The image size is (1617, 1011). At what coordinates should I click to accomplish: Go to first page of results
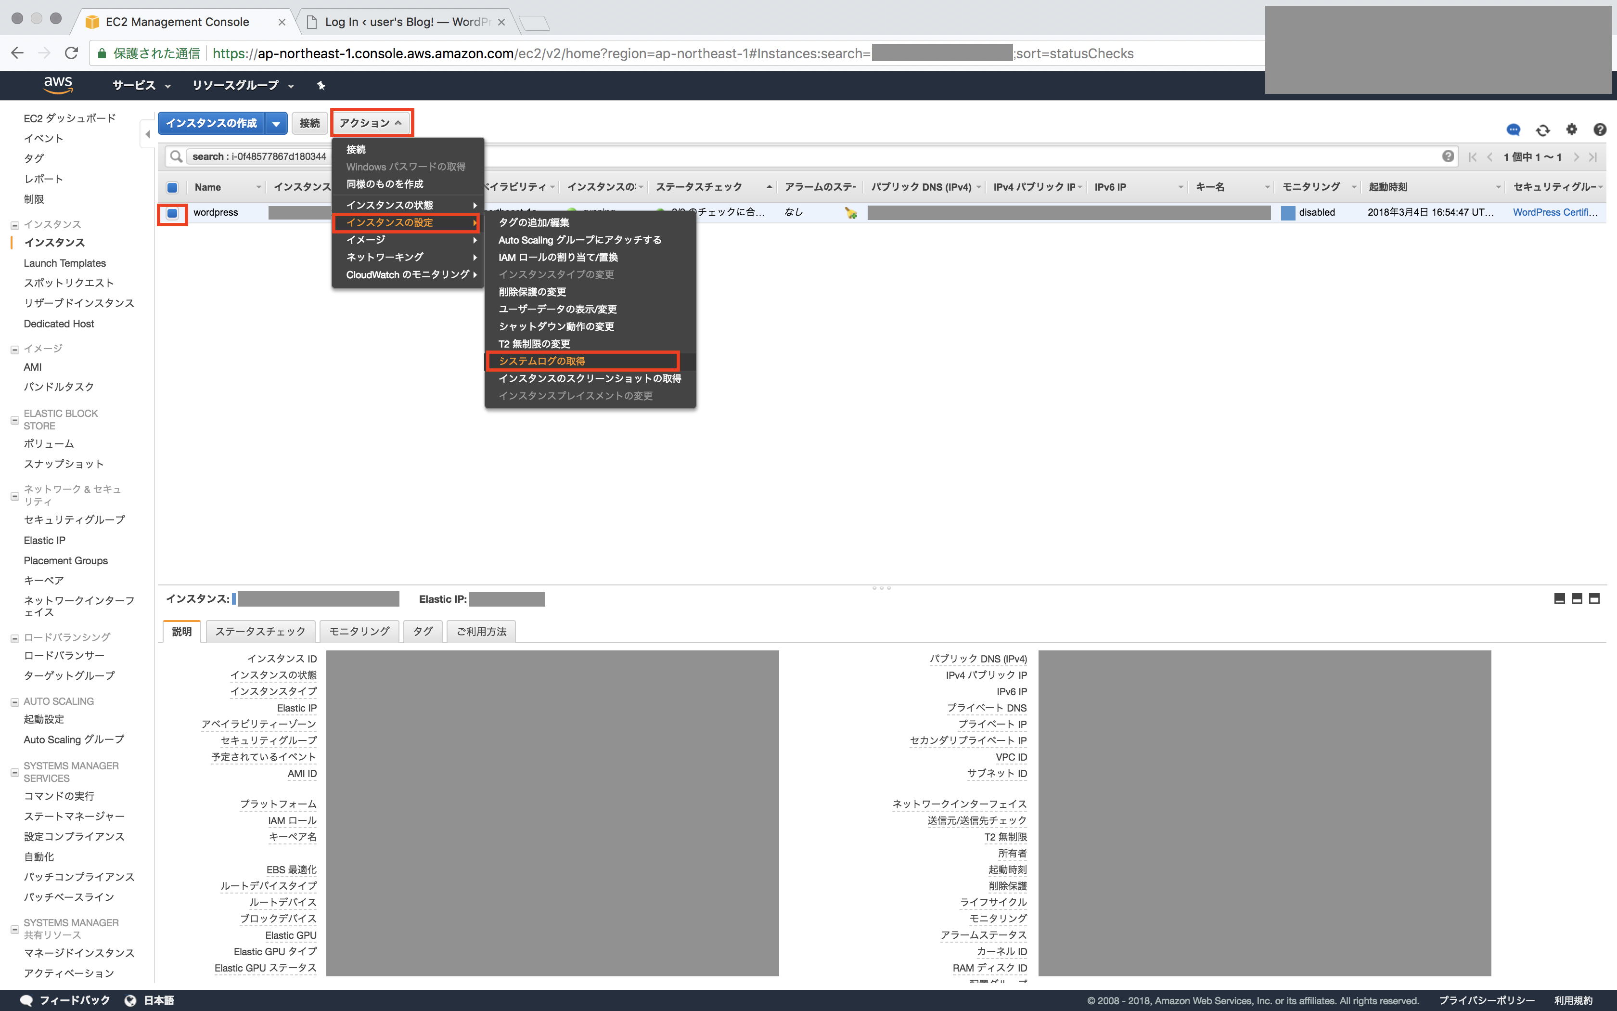[1473, 157]
